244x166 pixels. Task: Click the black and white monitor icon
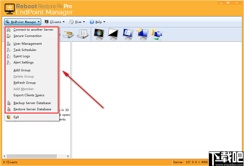(x=113, y=34)
